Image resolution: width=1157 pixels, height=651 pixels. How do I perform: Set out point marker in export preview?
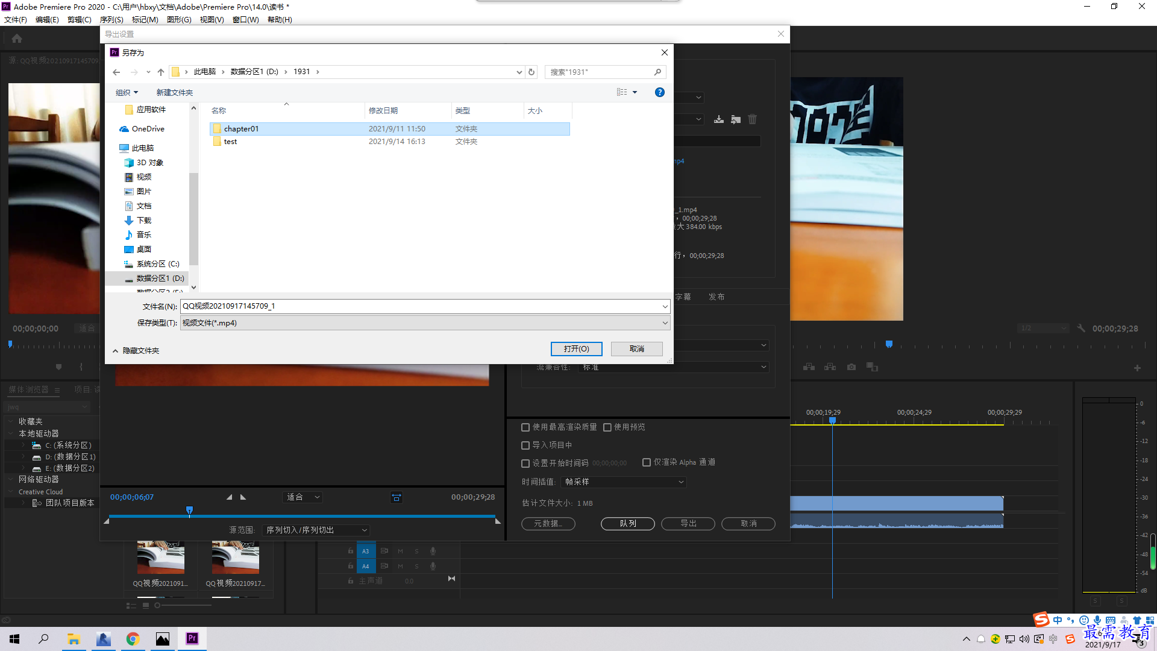[243, 497]
